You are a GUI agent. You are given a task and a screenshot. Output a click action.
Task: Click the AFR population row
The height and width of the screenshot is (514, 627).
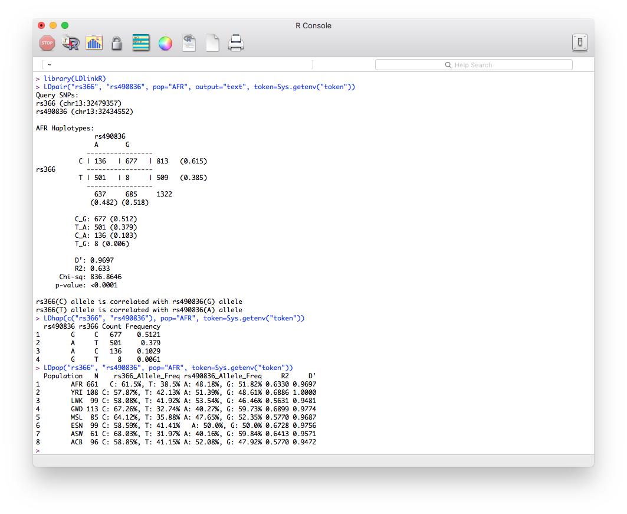(176, 384)
